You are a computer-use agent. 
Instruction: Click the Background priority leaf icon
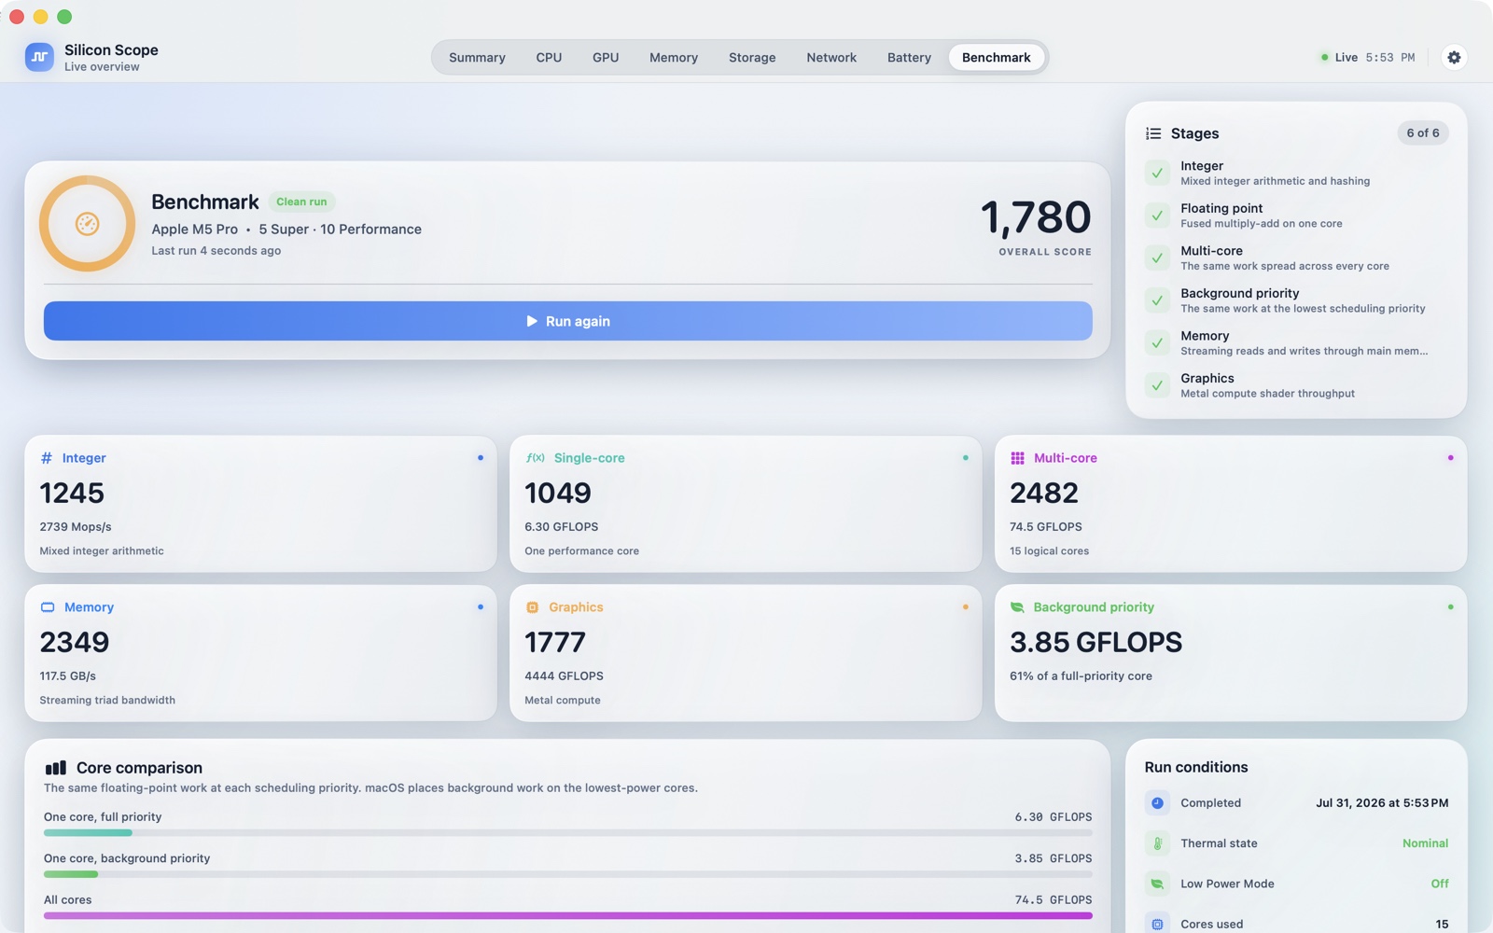coord(1017,607)
